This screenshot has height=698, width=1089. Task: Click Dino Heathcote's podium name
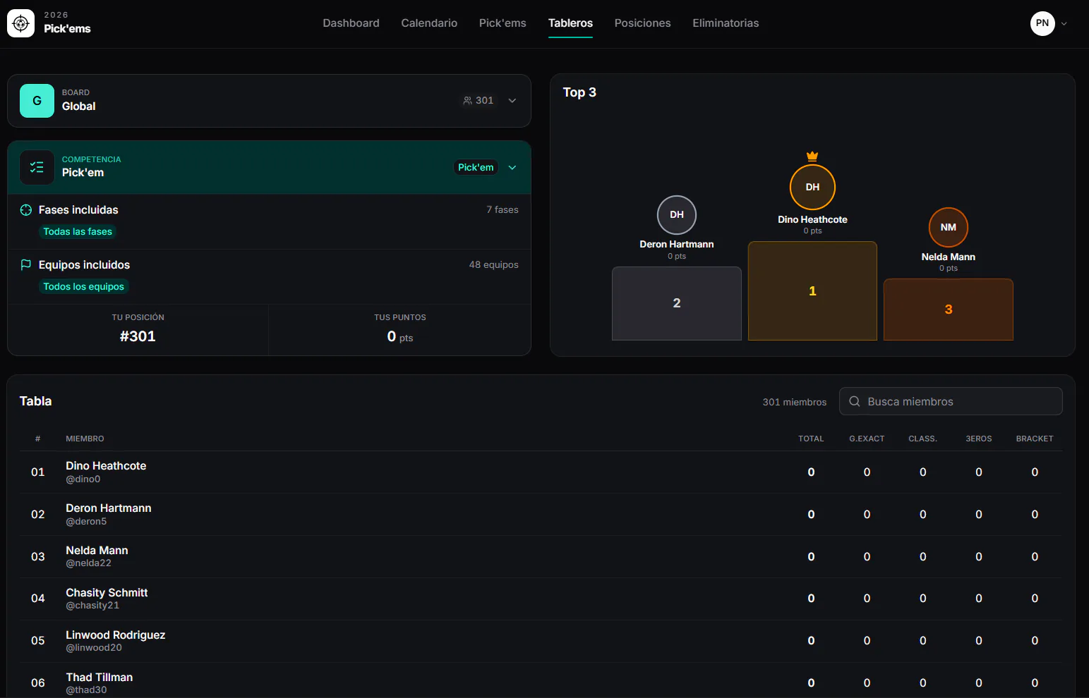point(812,220)
